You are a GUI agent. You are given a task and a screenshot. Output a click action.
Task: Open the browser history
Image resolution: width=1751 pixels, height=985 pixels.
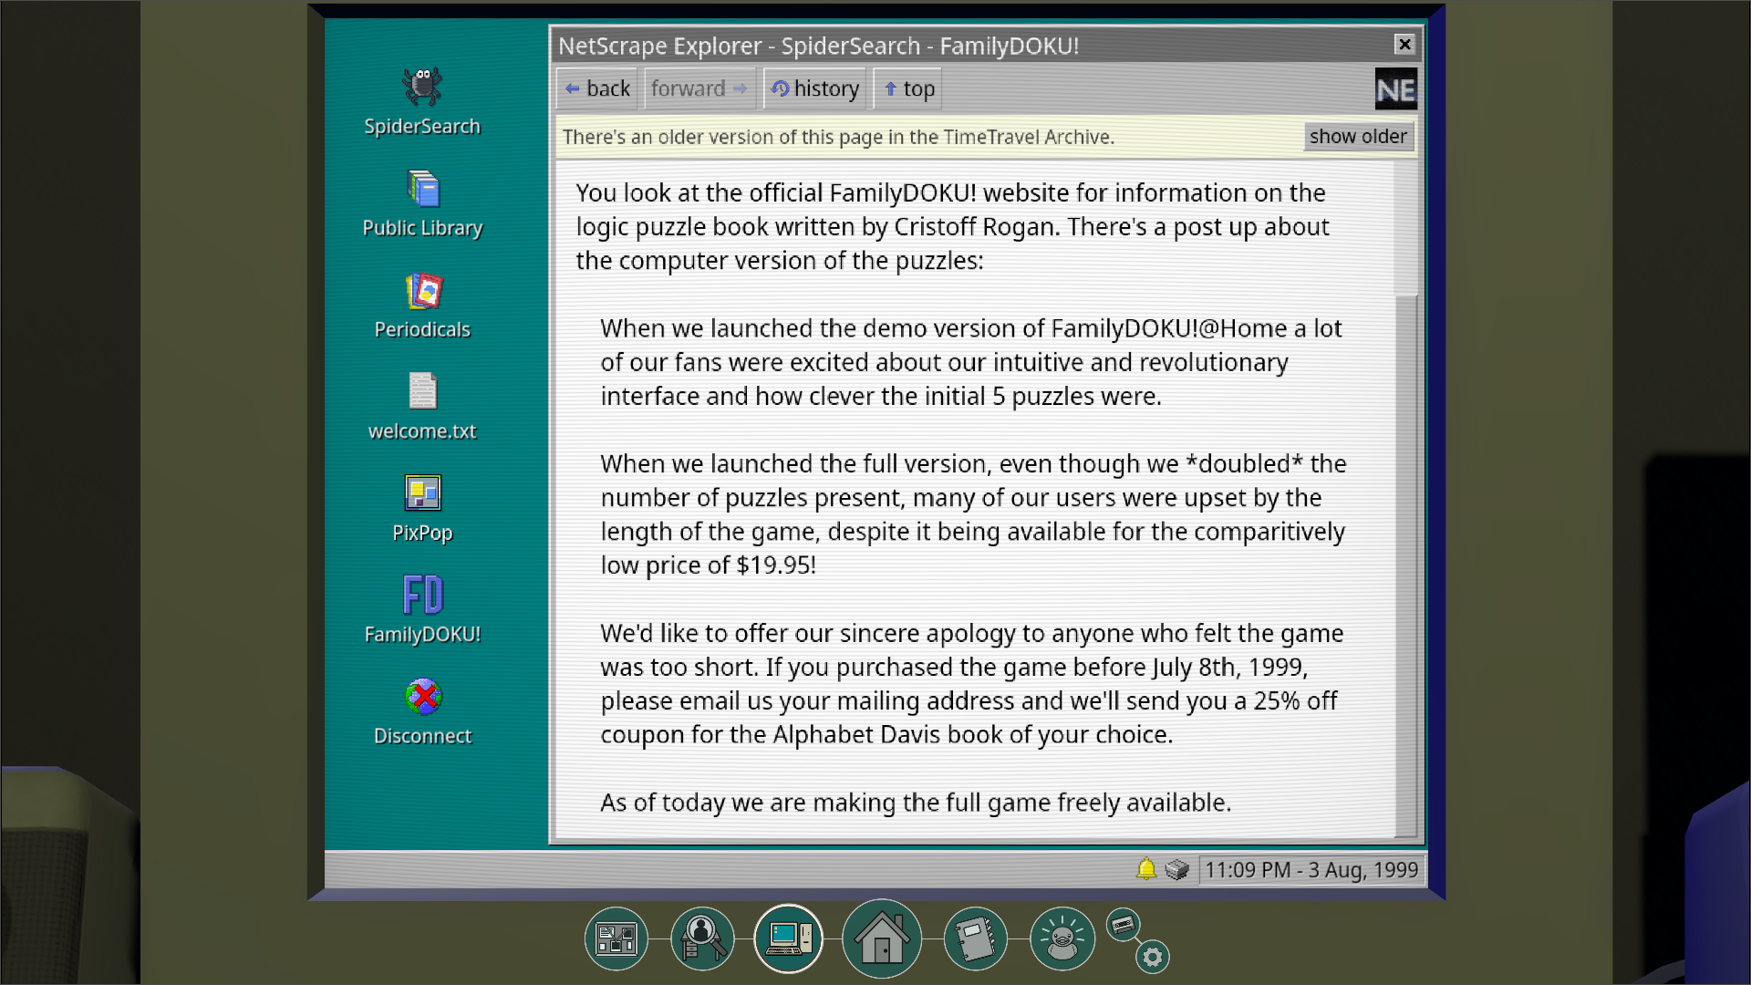(x=815, y=88)
